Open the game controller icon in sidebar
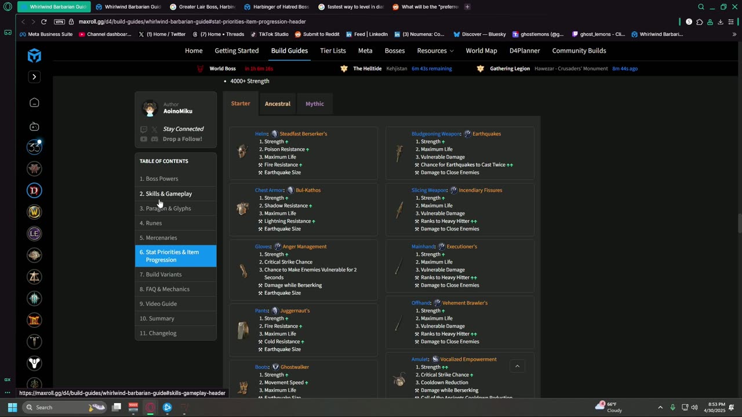The image size is (742, 417). (34, 126)
